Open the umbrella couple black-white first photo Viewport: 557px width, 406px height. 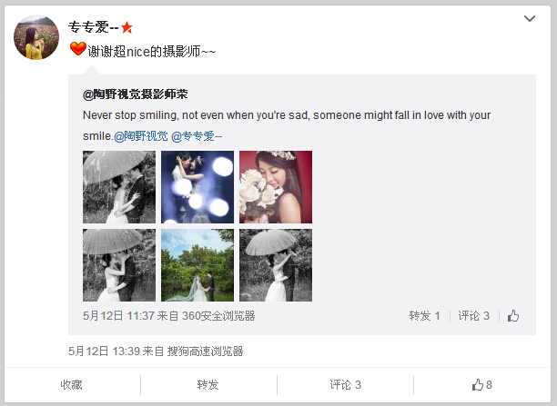119,187
